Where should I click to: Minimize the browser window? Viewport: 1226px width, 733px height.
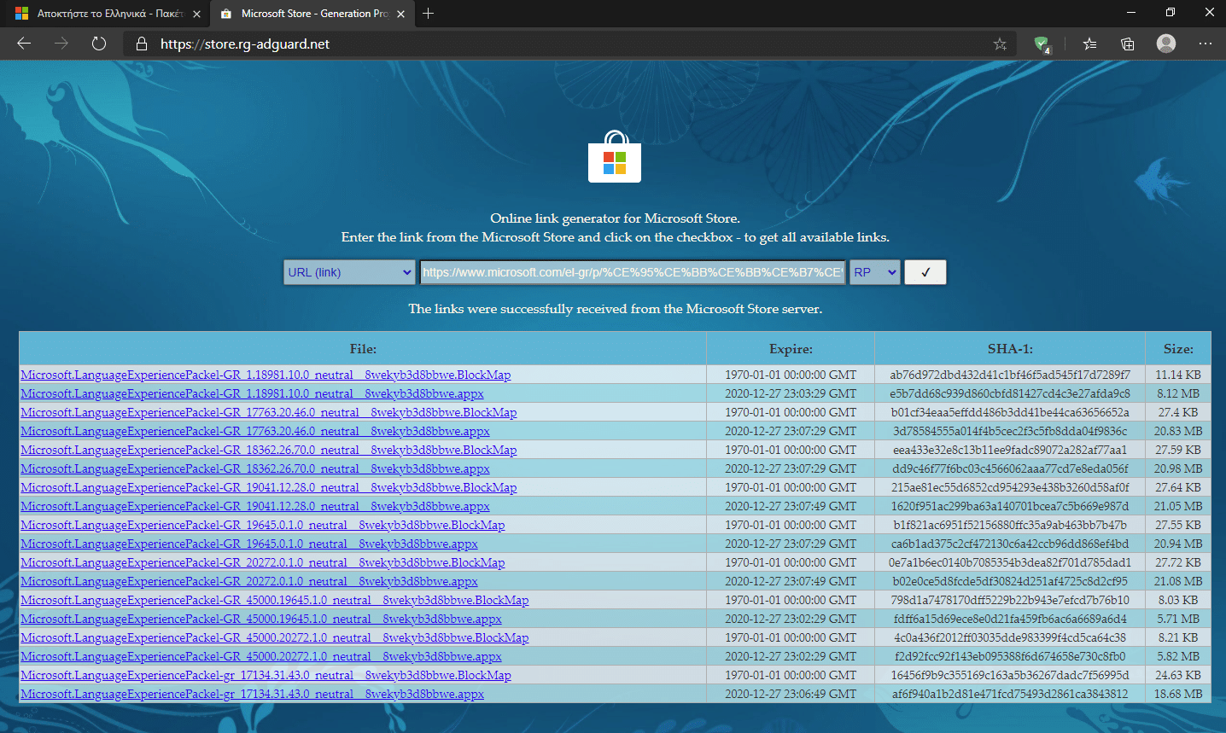point(1131,13)
